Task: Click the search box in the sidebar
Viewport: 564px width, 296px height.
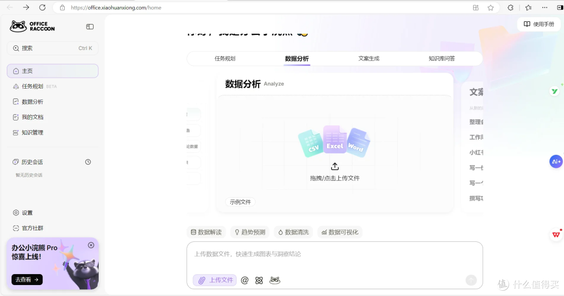Action: point(53,48)
